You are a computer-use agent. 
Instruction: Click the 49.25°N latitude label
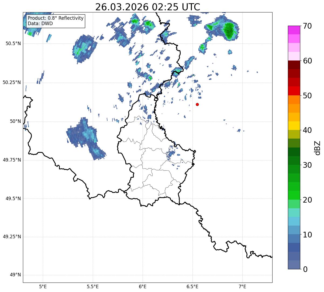coord(12,237)
